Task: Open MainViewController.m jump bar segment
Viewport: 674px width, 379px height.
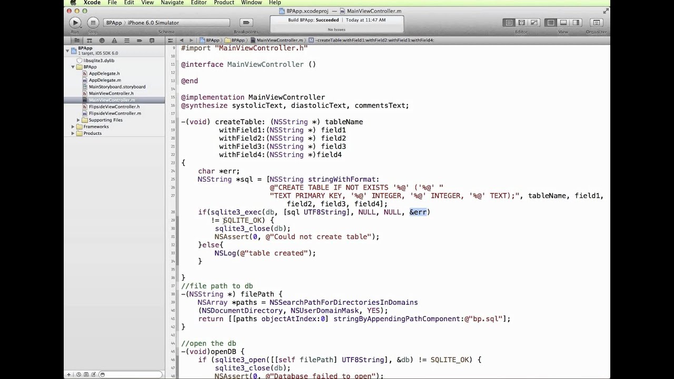Action: (277, 41)
